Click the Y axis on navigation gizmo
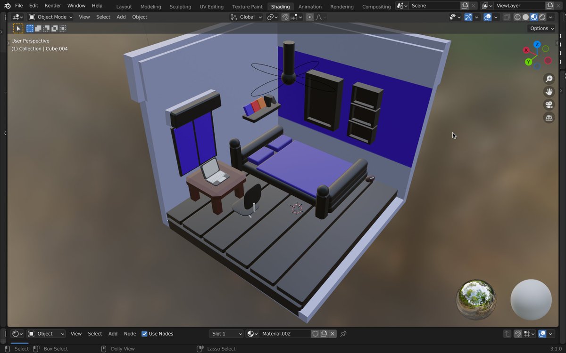Screen dimensions: 566x353 529,62
